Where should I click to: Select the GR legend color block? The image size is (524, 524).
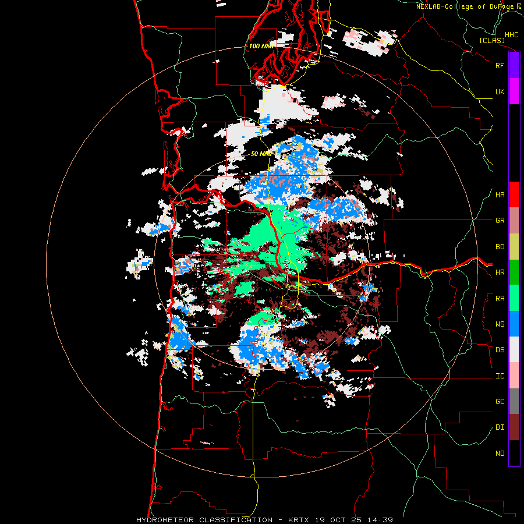coord(514,221)
